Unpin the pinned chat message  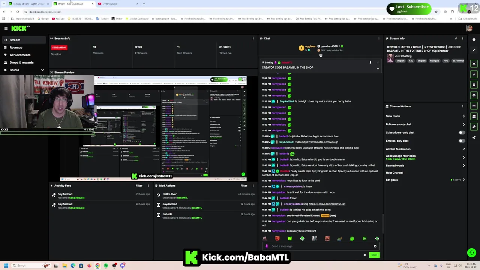point(370,63)
